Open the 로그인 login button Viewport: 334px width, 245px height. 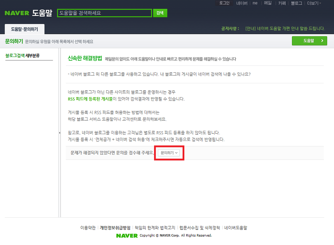click(224, 3)
